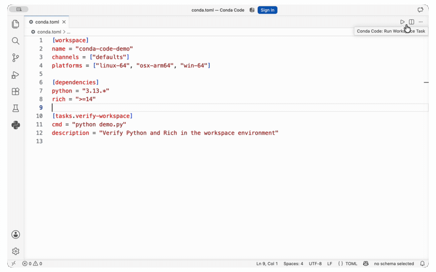
Task: Click the python = "3.13.*" line
Action: coord(80,91)
